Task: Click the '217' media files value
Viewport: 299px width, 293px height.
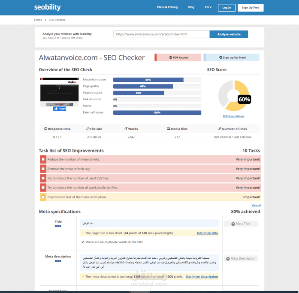Action: point(177,137)
